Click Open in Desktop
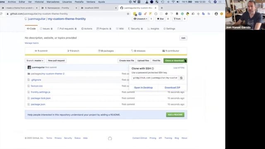The image size is (265, 149). coord(143,88)
